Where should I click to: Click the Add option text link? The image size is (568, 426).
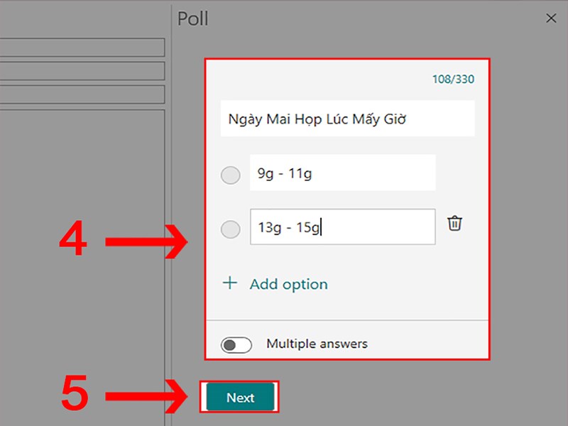pos(288,284)
